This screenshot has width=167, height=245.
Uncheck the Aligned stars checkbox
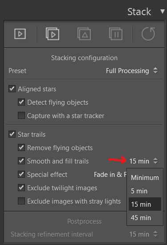[x=12, y=89]
